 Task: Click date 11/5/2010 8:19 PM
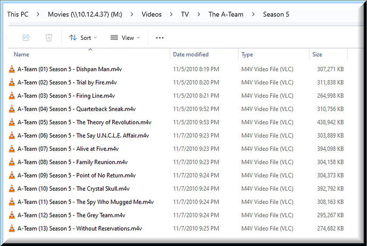click(x=196, y=69)
